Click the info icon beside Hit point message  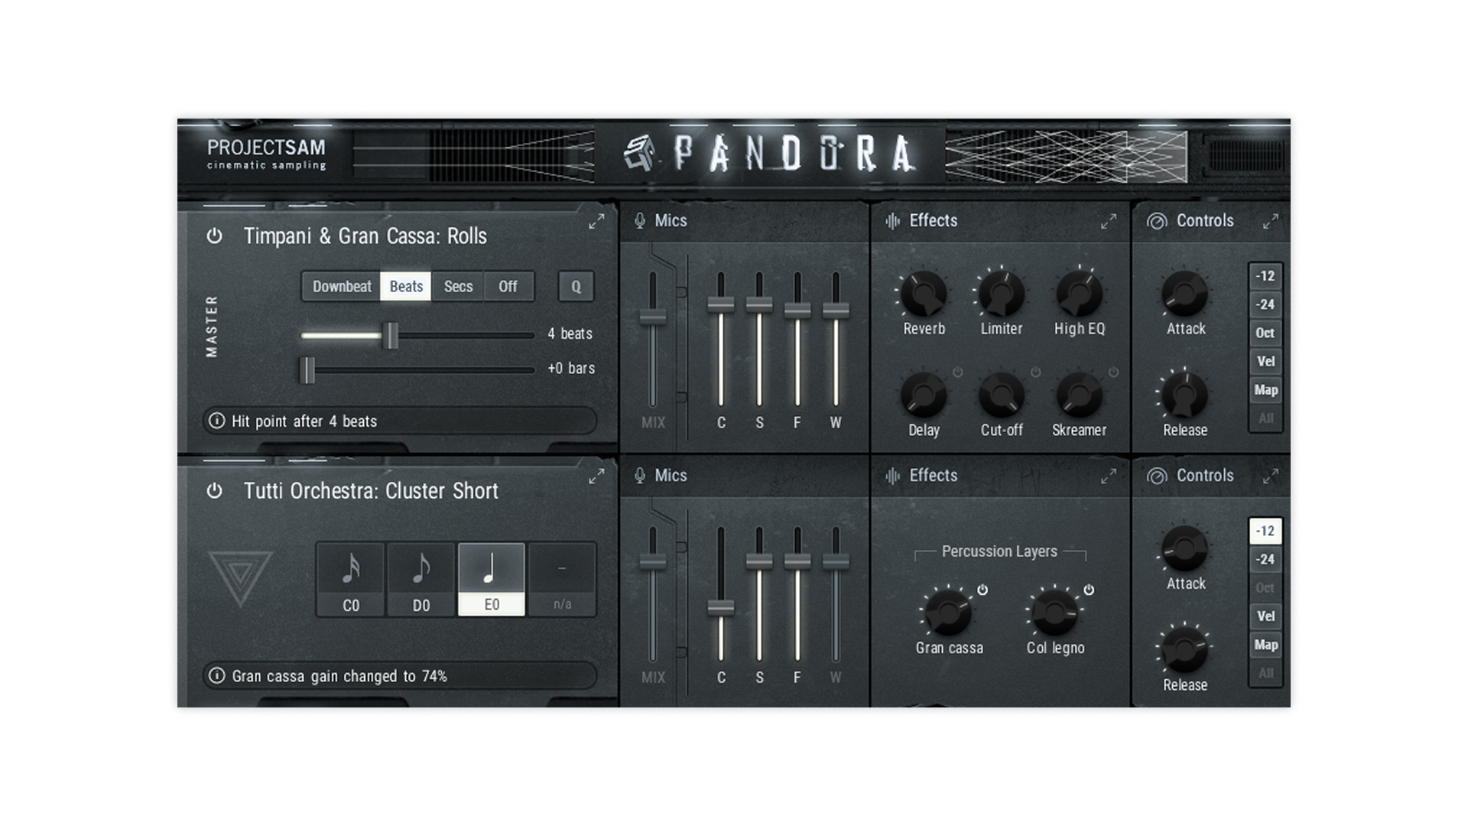[x=217, y=421]
